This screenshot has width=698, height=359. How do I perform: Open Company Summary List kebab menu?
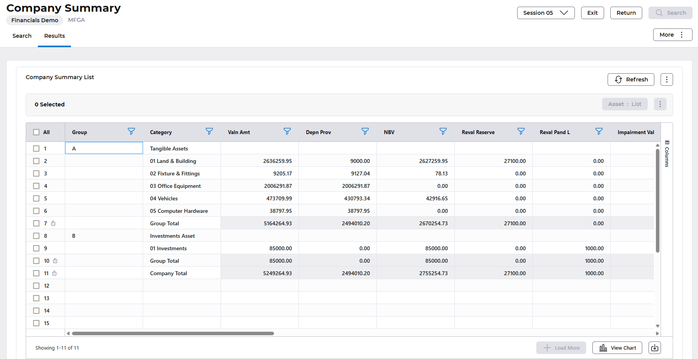click(x=666, y=80)
